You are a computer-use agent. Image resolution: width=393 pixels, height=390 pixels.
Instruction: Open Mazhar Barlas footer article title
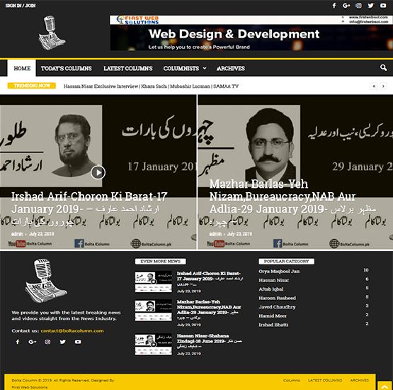[209, 310]
